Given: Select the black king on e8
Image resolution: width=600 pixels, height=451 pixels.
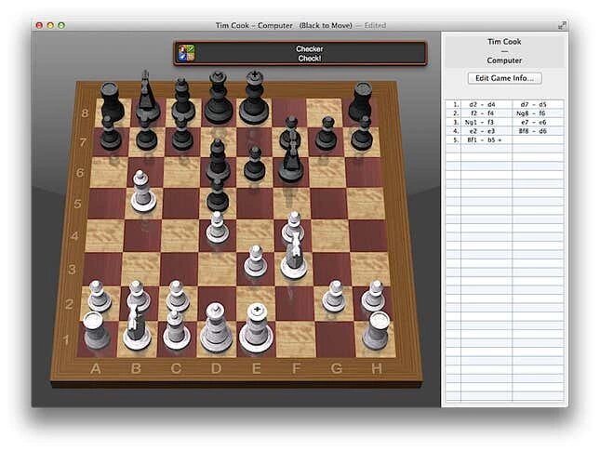Looking at the screenshot, I should coord(255,98).
